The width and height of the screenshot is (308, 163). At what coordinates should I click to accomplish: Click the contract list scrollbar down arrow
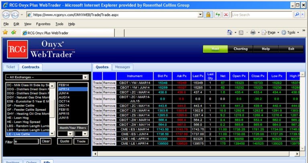point(52,134)
